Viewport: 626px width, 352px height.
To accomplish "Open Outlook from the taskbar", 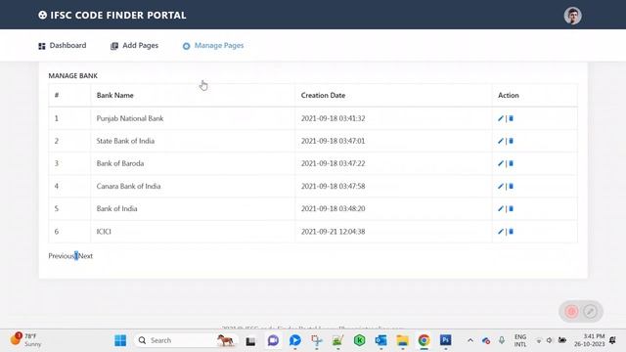I will point(380,340).
